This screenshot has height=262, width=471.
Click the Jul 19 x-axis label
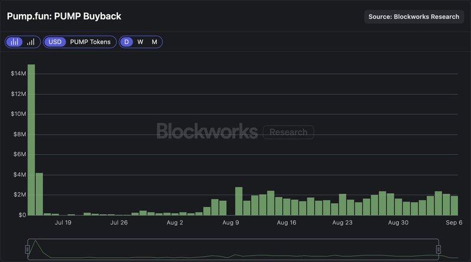63,223
